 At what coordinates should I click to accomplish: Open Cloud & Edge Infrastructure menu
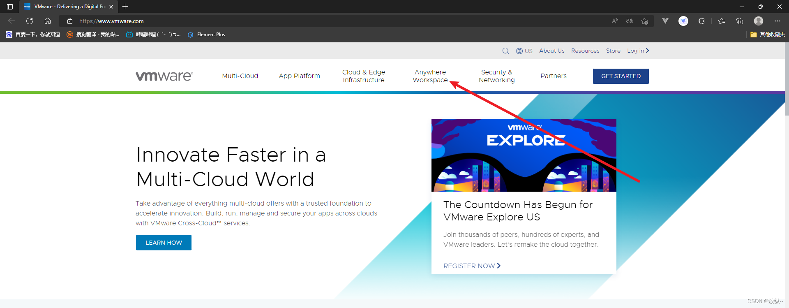coord(364,76)
